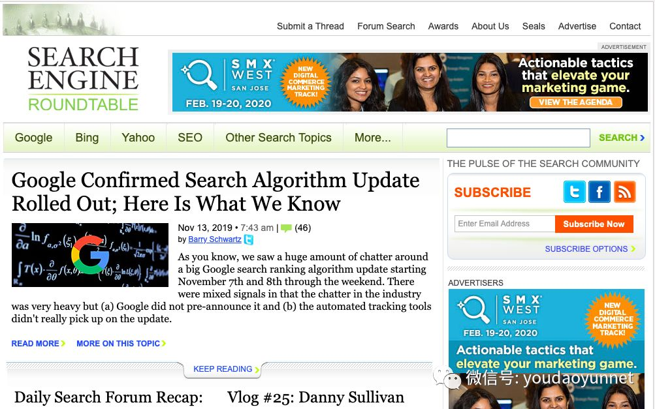Focus the Enter Email Address field
This screenshot has height=409, width=655.
point(505,224)
